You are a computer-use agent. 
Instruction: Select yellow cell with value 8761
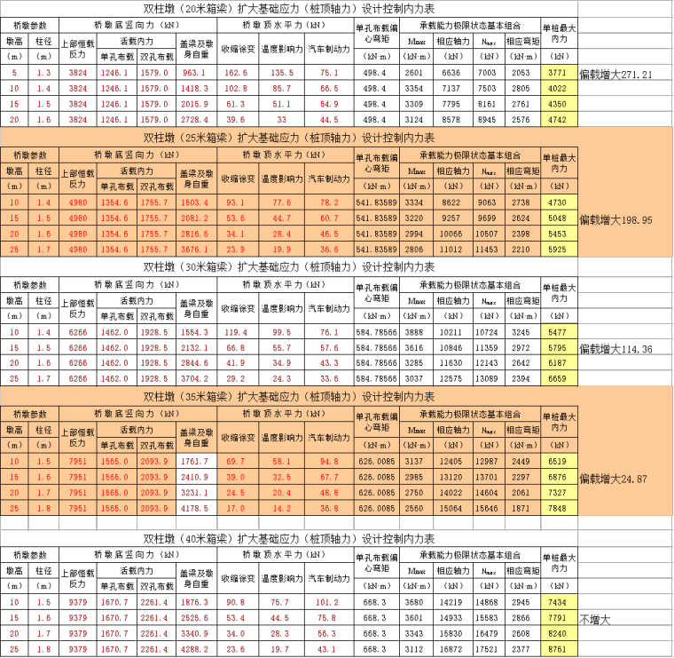pos(559,650)
